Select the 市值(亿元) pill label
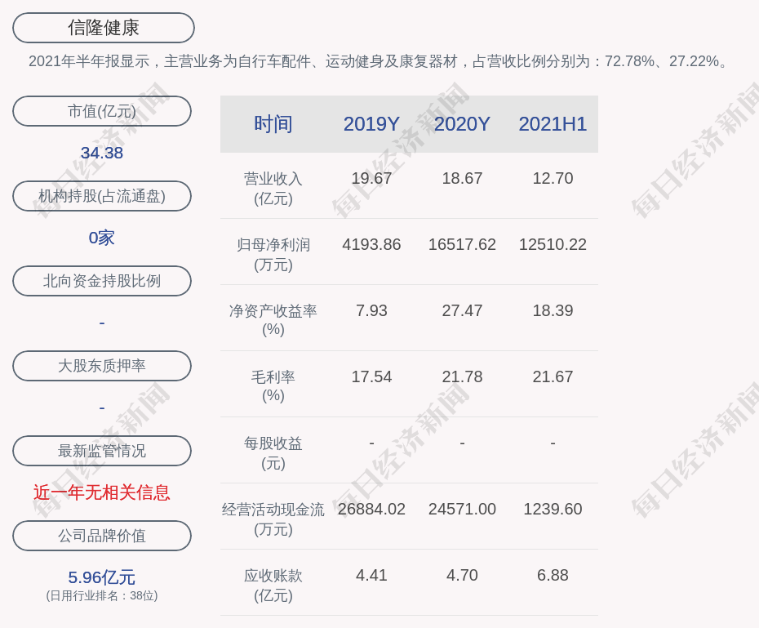Image resolution: width=759 pixels, height=628 pixels. [102, 111]
